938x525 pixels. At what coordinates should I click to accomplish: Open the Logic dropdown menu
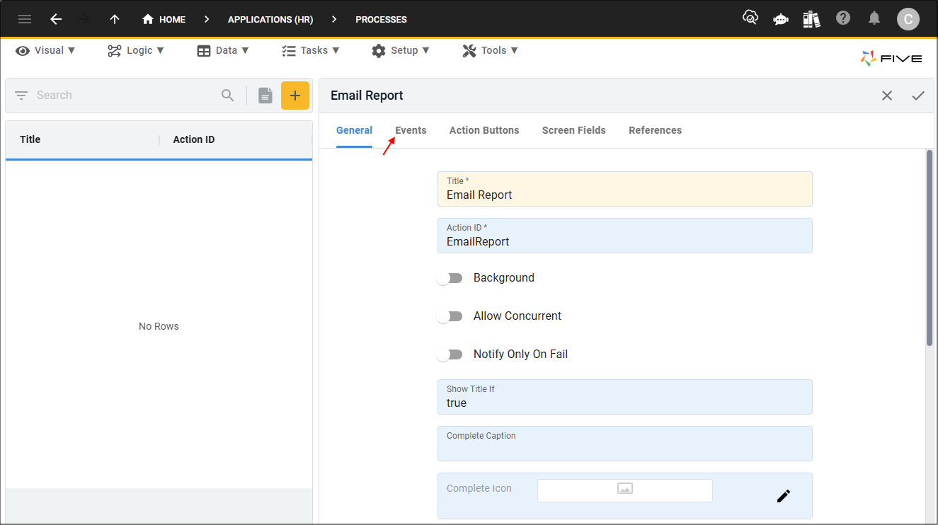tap(136, 50)
